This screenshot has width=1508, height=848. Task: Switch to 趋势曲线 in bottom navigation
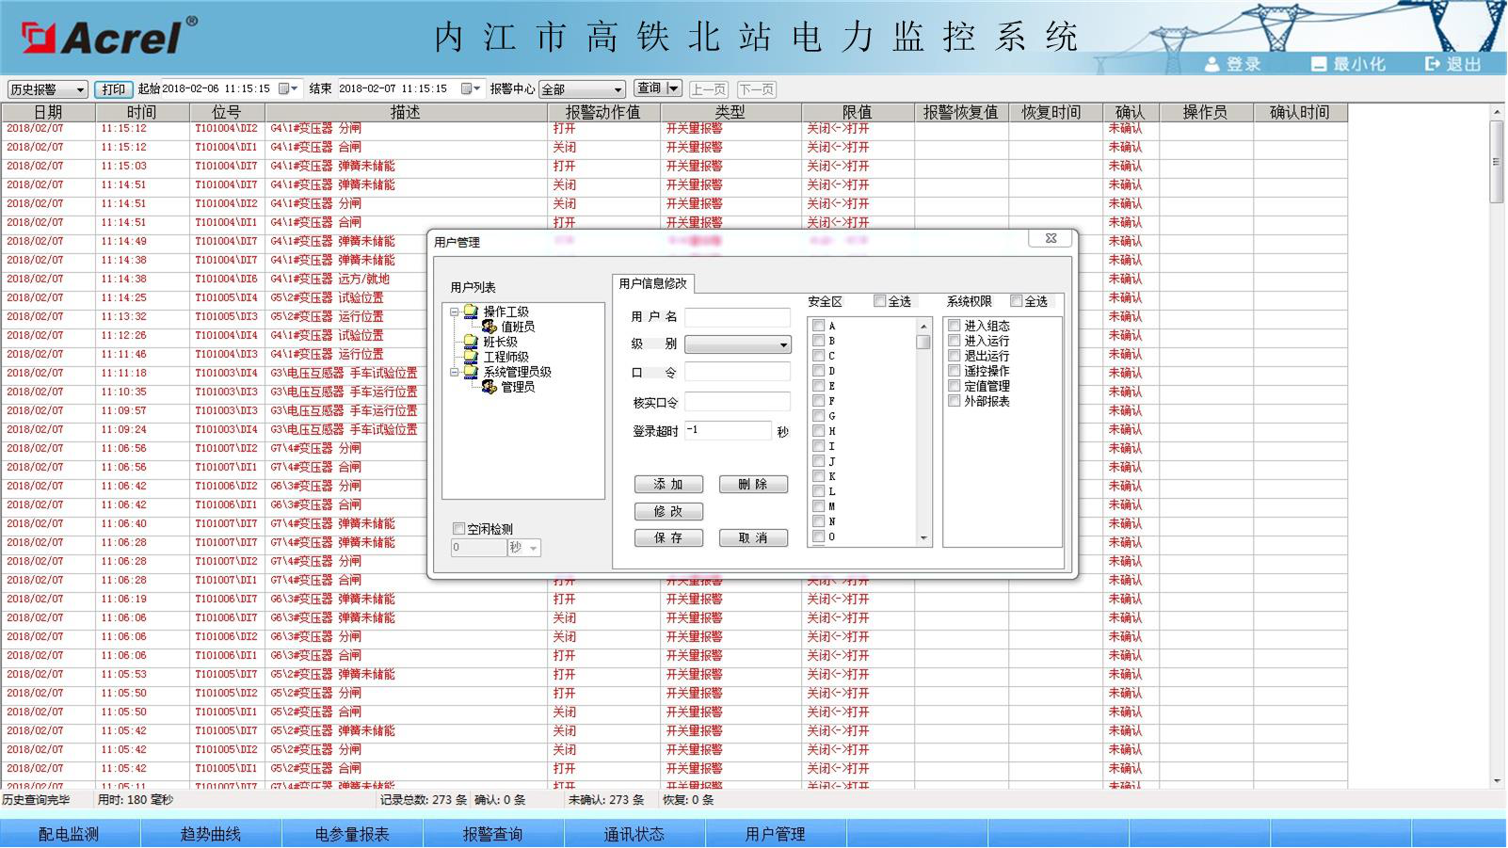[210, 834]
